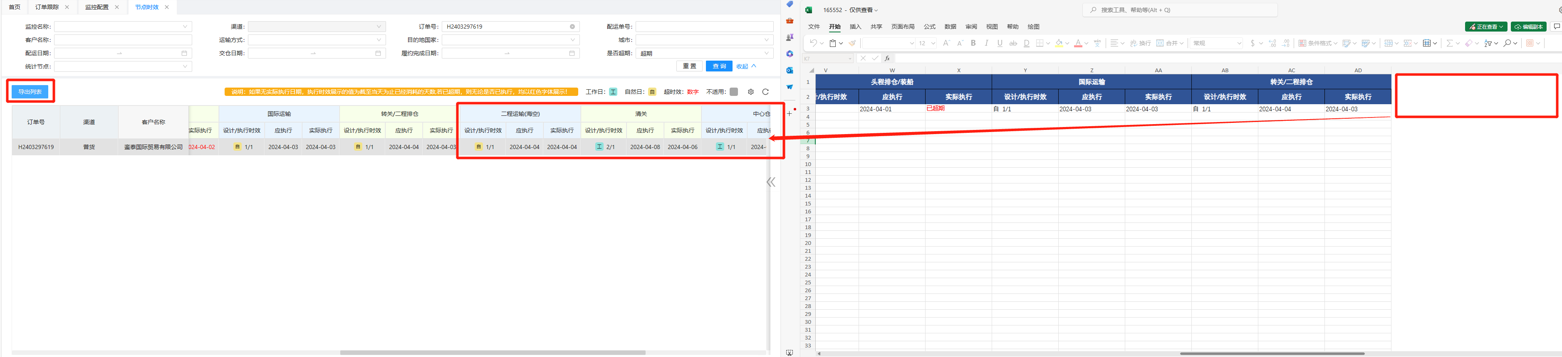Clear the order number H2403297619 field
The width and height of the screenshot is (1562, 357).
(x=572, y=27)
